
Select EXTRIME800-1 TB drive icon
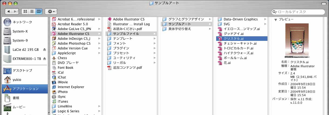pos(7,59)
